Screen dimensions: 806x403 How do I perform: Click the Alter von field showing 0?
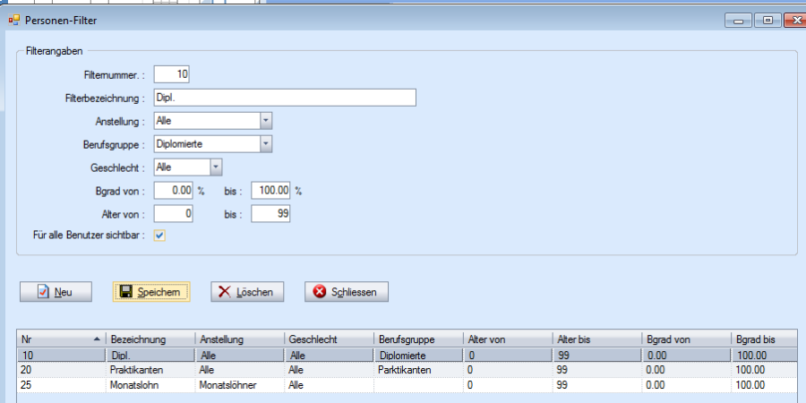(174, 213)
